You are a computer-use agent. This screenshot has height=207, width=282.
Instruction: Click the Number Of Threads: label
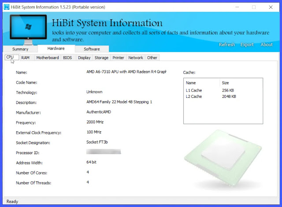click(33, 183)
